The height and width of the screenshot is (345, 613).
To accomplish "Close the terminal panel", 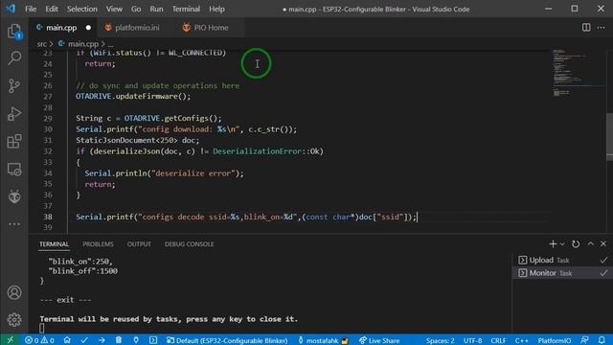I will (x=603, y=243).
